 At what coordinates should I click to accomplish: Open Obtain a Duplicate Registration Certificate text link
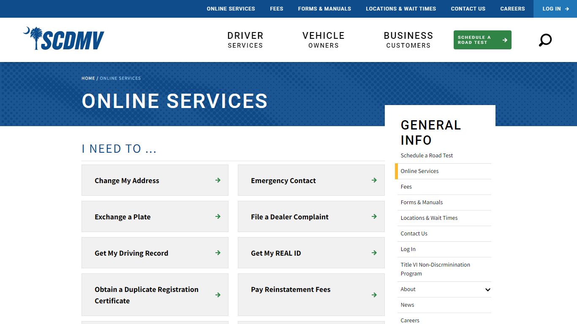tap(147, 295)
